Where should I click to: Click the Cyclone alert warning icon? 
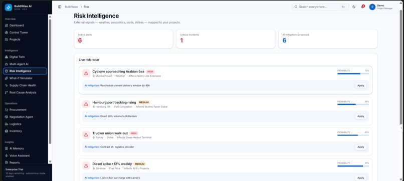[86, 73]
